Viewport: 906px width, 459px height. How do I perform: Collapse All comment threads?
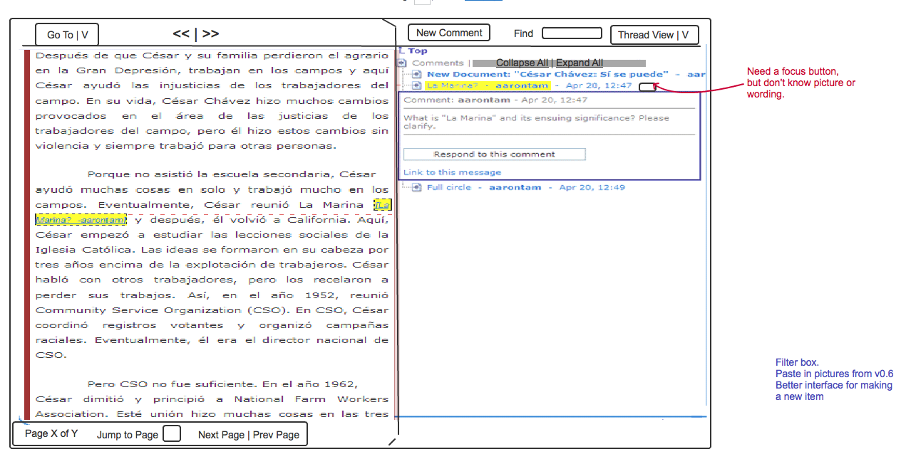click(522, 63)
